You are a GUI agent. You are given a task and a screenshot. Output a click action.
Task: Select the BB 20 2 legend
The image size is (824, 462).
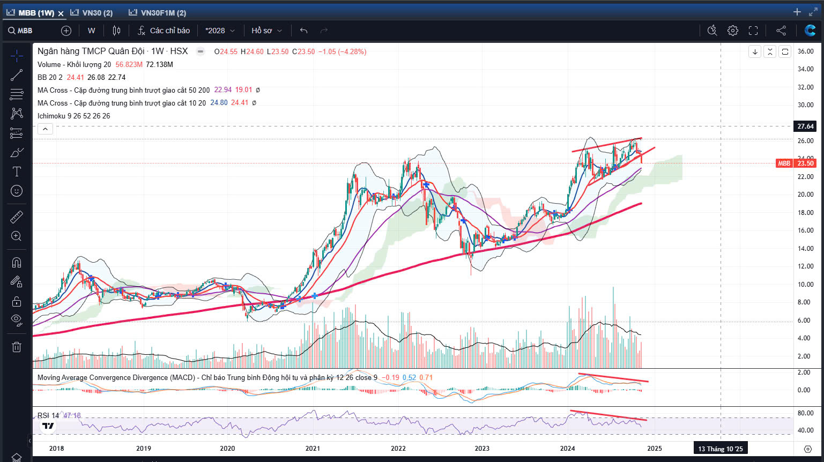pyautogui.click(x=50, y=77)
